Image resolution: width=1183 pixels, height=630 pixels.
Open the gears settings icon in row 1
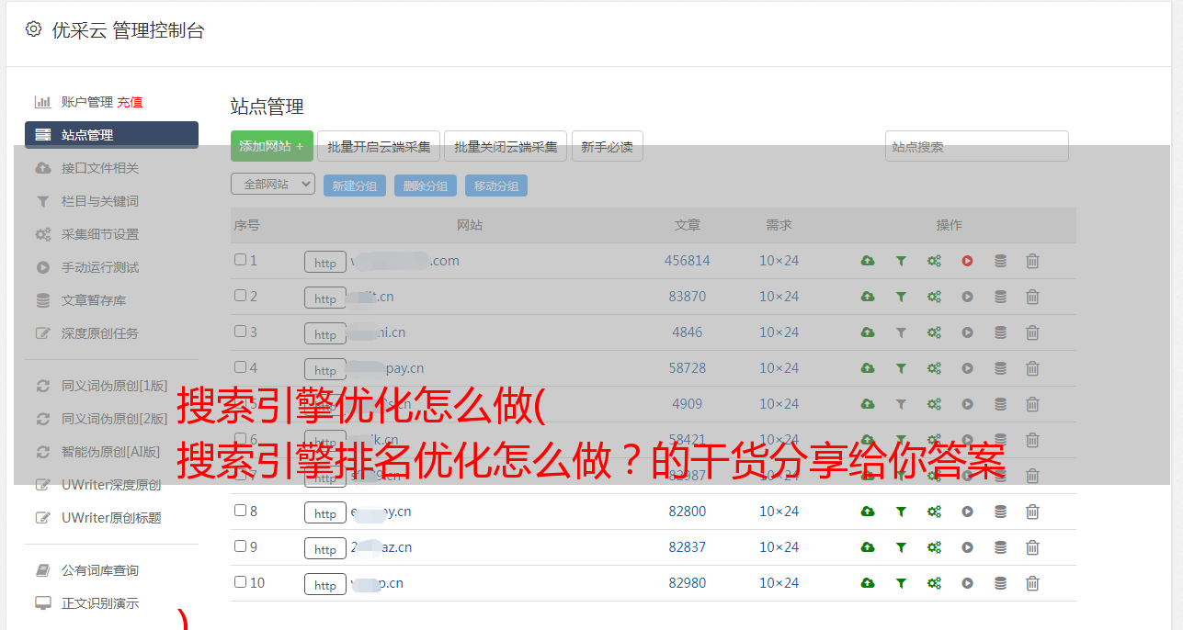934,261
